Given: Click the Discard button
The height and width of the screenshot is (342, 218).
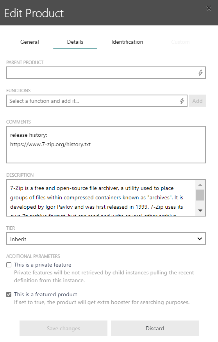Looking at the screenshot, I should 155,328.
